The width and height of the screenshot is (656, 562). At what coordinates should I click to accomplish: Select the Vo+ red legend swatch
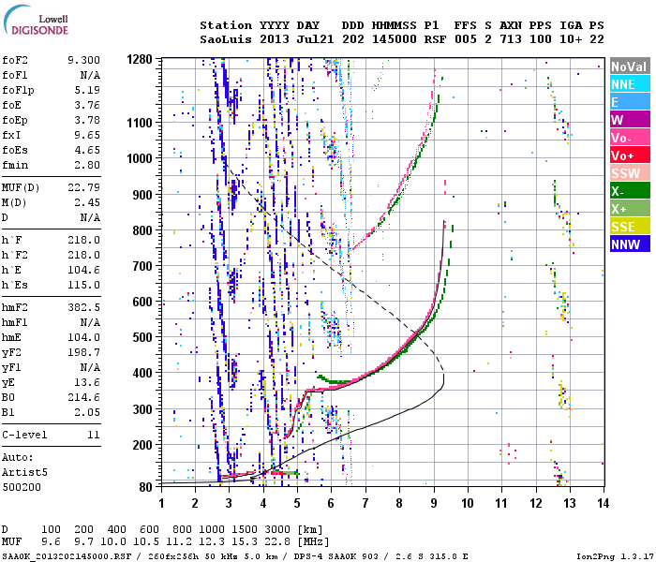(x=630, y=155)
